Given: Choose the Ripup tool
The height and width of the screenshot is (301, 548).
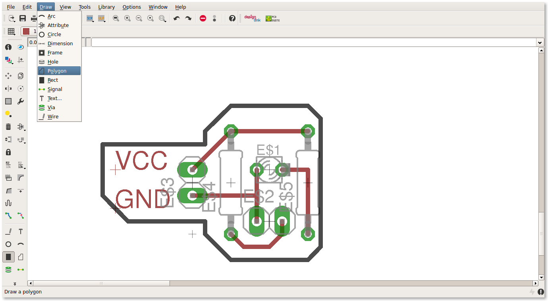Looking at the screenshot, I should click(21, 216).
